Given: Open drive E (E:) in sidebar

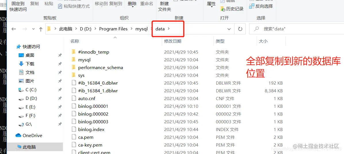Looking at the screenshot, I should (x=27, y=107).
